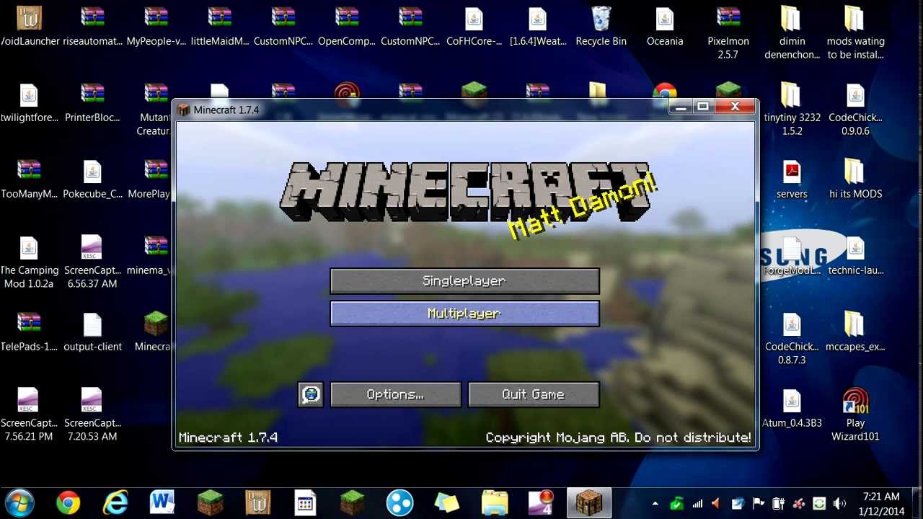Select the Atum_0.4.3B3 jar icon
The height and width of the screenshot is (519, 923).
[x=792, y=408]
